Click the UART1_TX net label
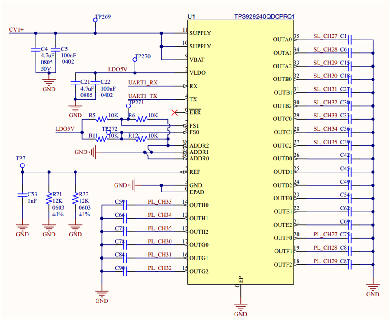390x320 pixels. click(x=143, y=96)
